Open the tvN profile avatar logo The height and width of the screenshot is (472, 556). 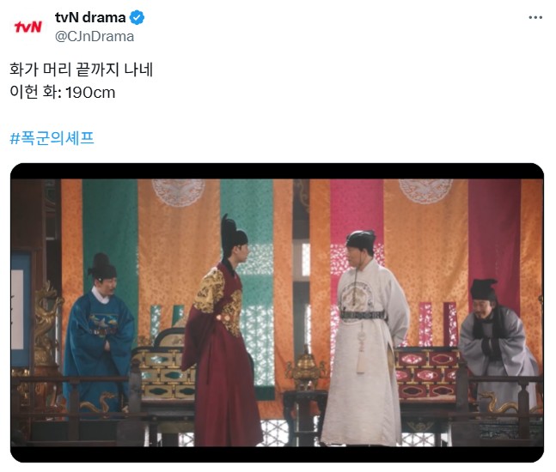pos(27,27)
